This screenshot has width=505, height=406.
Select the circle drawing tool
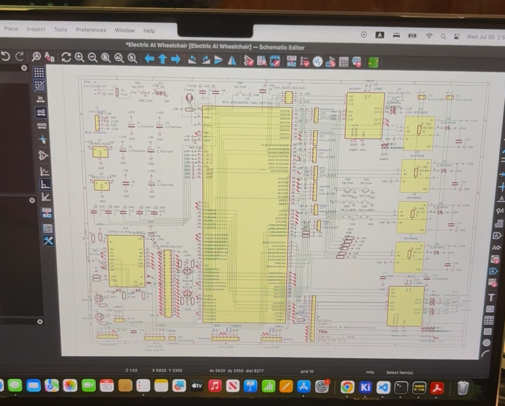(x=486, y=343)
